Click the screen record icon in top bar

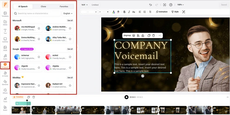(x=165, y=5)
